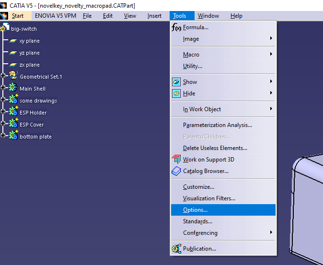Open the Help menu
The width and height of the screenshot is (323, 265).
pos(236,16)
